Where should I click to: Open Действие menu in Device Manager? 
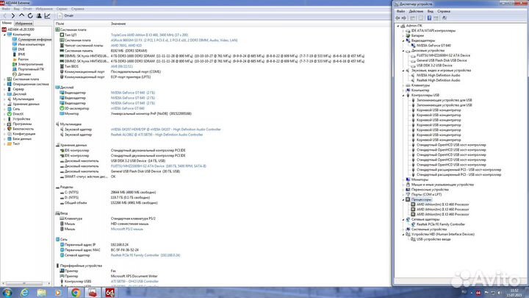coord(416,11)
